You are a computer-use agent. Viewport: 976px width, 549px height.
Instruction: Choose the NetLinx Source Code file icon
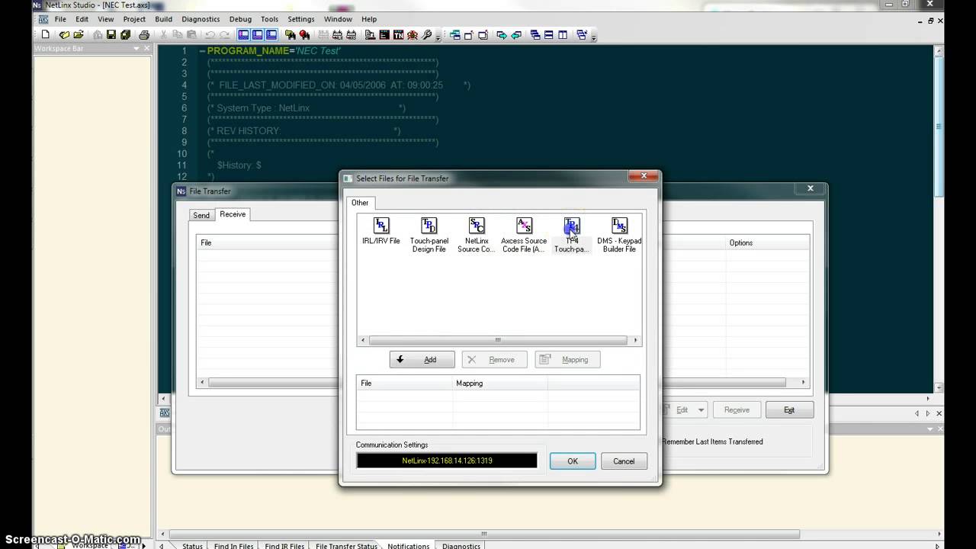coord(477,235)
